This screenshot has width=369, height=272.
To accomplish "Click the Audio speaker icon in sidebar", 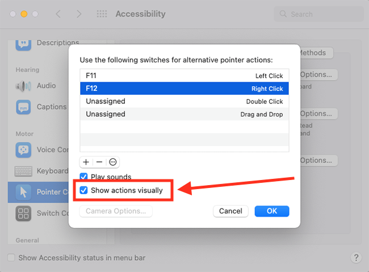I will coord(23,86).
